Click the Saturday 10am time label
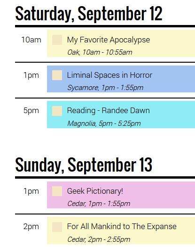Screen dimensions: 195x247 [x=31, y=40]
